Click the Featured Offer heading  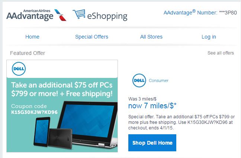point(28,53)
